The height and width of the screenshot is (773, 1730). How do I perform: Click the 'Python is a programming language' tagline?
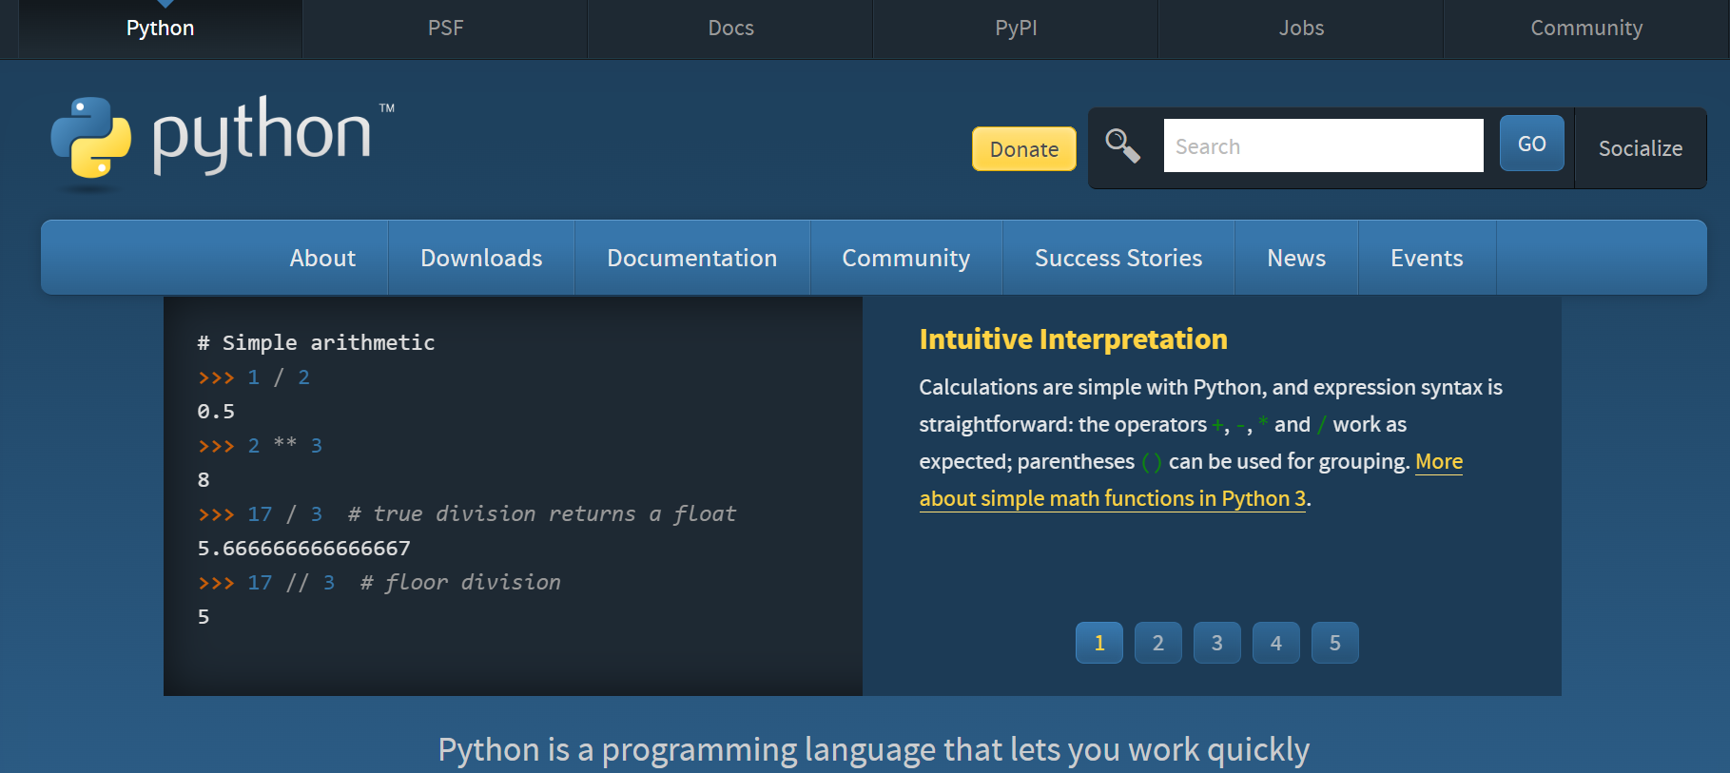pos(874,749)
